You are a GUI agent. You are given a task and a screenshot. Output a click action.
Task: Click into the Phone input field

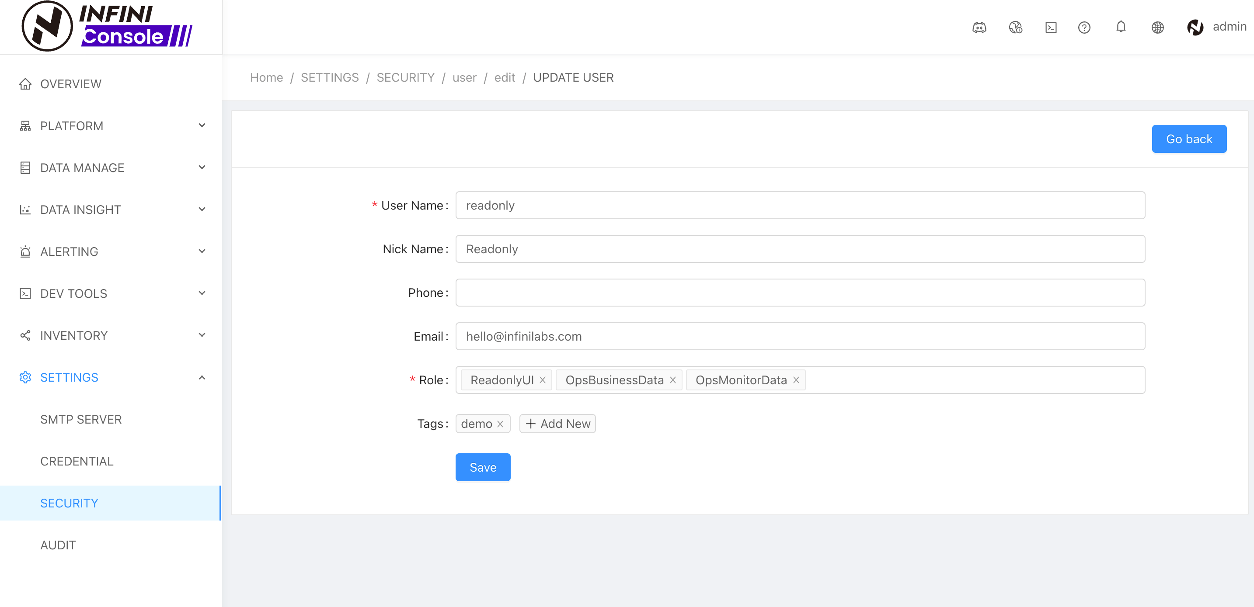click(799, 293)
